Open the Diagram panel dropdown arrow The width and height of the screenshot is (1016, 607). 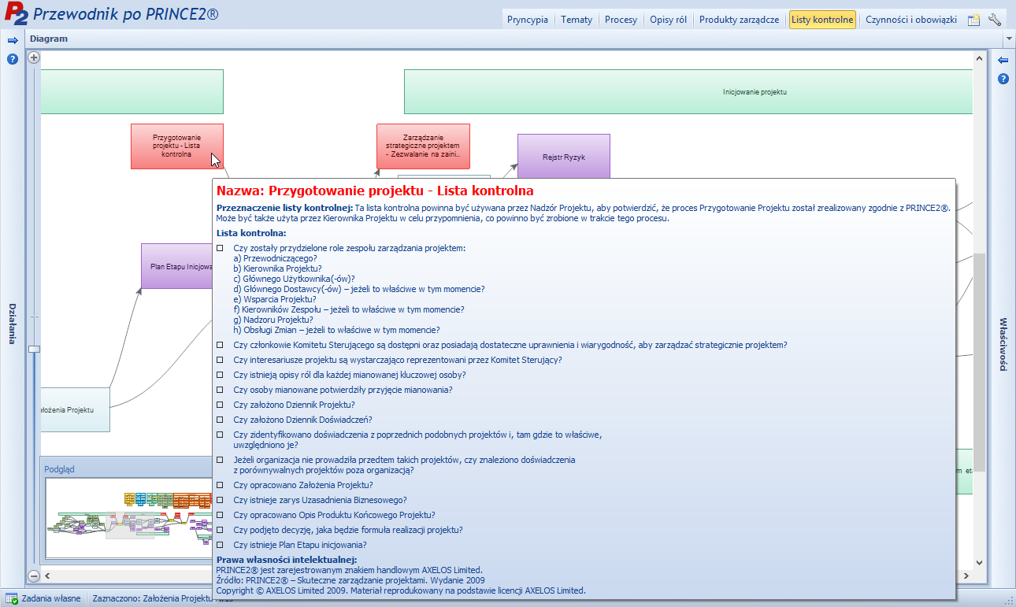click(x=1009, y=39)
